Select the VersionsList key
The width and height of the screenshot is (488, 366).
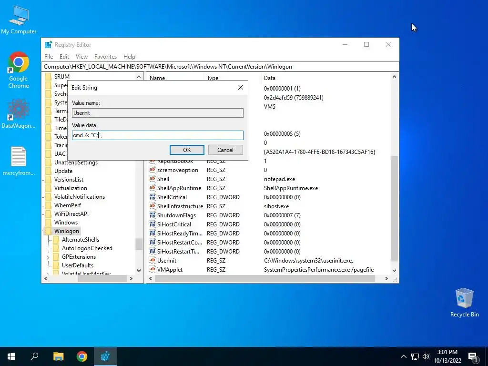(69, 180)
